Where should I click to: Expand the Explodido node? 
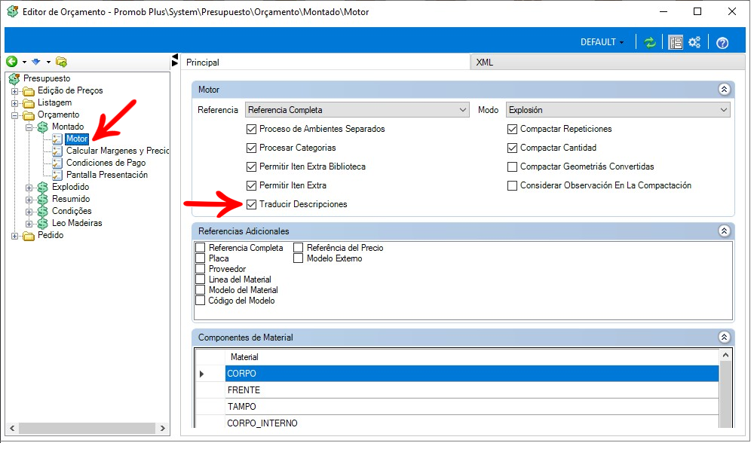[x=29, y=188]
